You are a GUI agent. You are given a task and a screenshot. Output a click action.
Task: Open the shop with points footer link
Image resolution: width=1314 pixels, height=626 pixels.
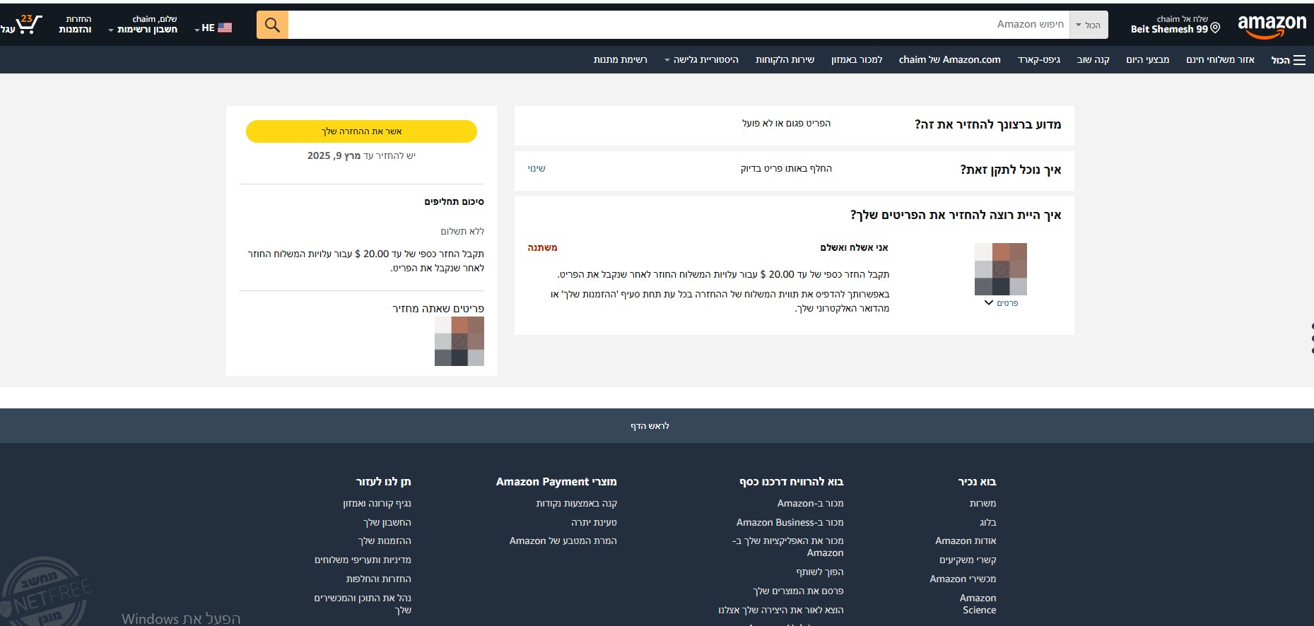pos(576,504)
